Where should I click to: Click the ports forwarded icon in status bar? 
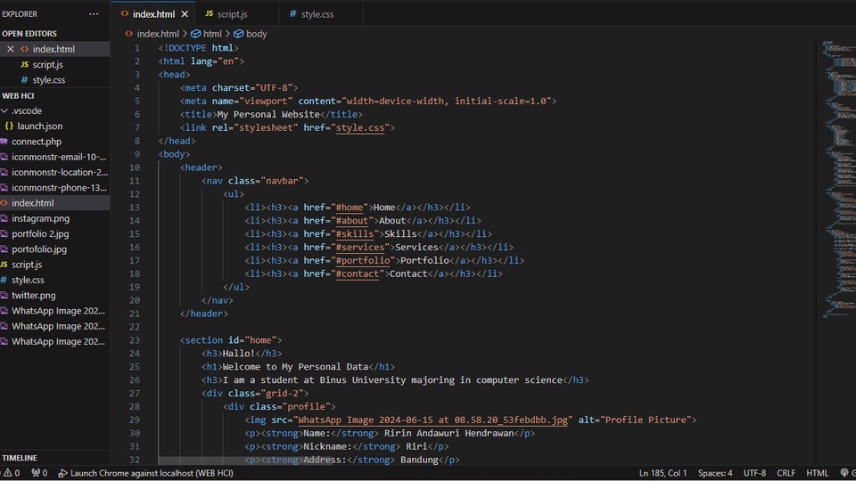point(36,473)
